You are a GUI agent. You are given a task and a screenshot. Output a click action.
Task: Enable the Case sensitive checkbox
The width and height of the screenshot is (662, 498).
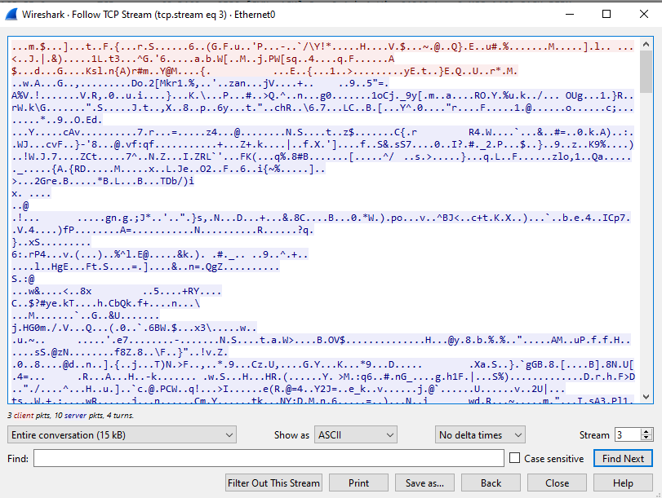[x=514, y=459]
